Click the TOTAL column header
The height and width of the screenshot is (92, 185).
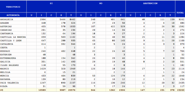tap(180, 13)
